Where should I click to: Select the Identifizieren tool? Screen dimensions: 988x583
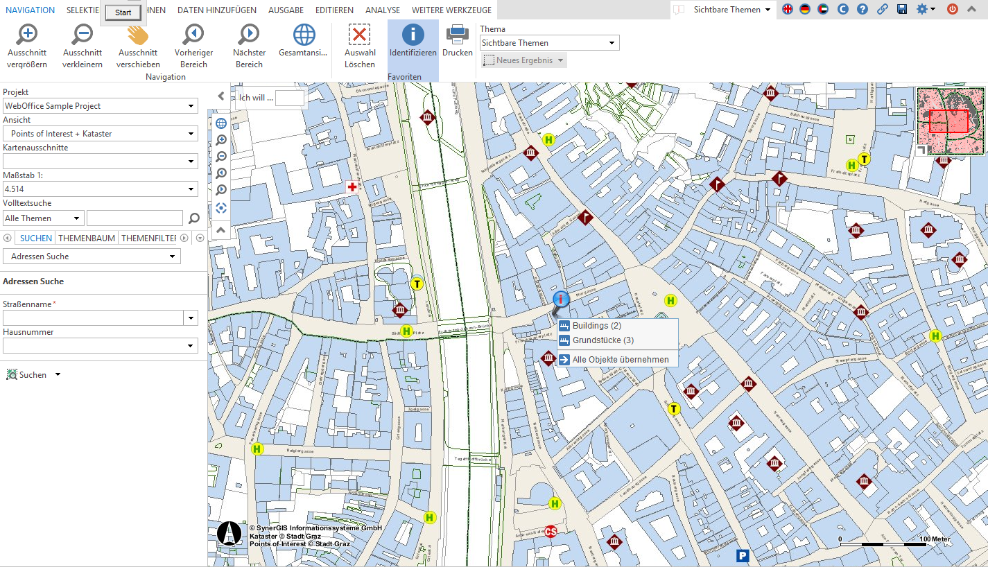(x=412, y=42)
